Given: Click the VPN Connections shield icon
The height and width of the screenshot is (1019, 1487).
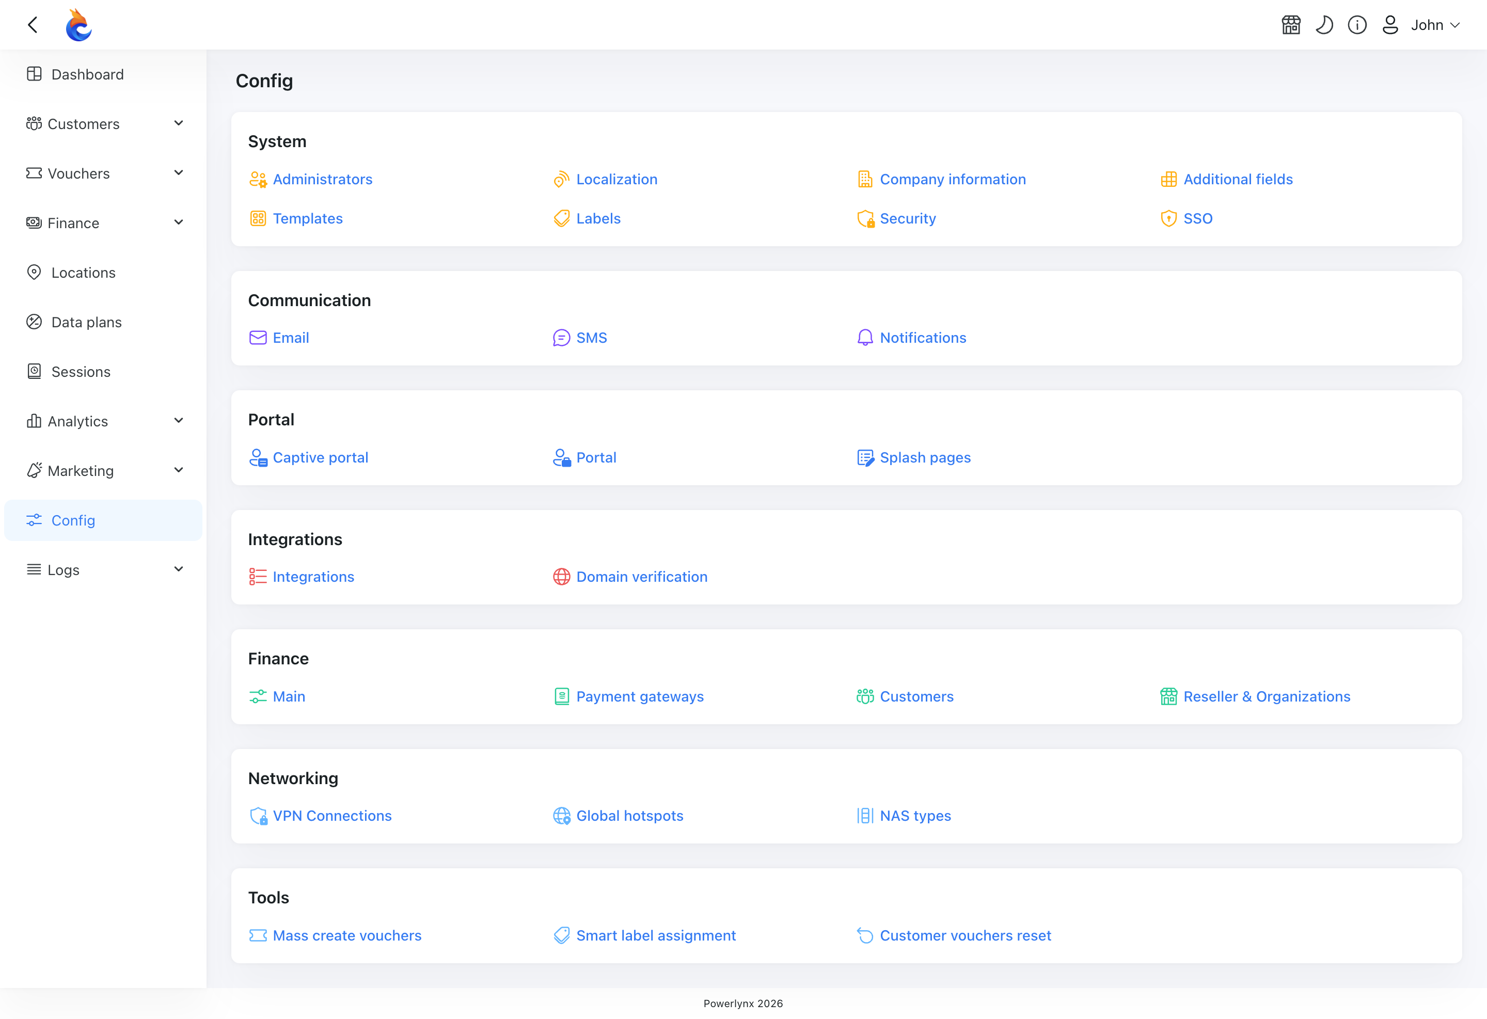Looking at the screenshot, I should pyautogui.click(x=258, y=816).
